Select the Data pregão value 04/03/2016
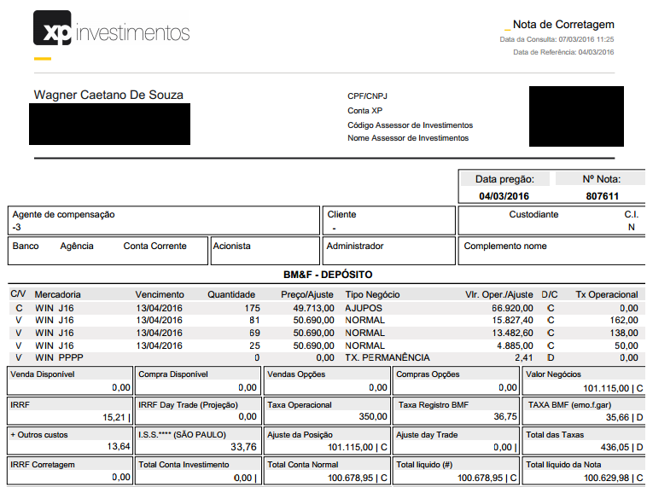The image size is (647, 487). click(504, 196)
